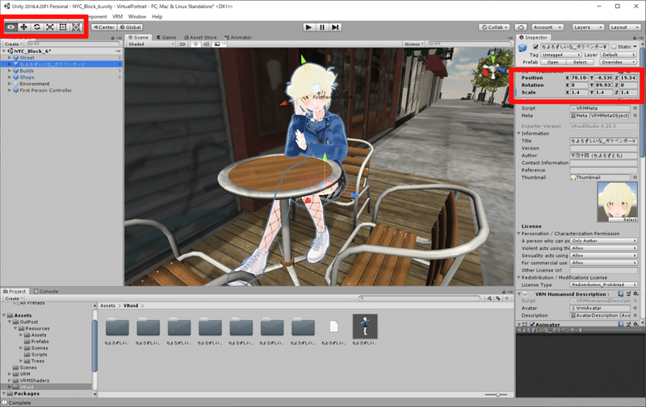Viewport: 646px width, 407px height.
Task: Open the Layout dropdown
Action: pyautogui.click(x=624, y=27)
